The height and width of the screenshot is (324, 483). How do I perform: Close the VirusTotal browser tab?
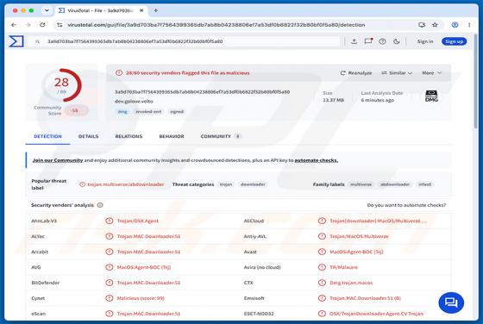(141, 10)
